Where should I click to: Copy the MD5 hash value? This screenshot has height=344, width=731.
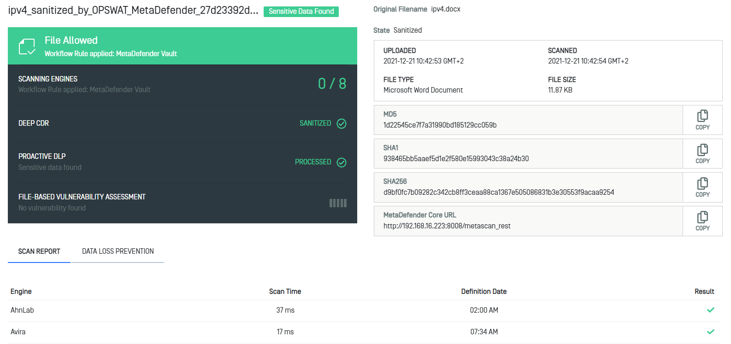[702, 120]
